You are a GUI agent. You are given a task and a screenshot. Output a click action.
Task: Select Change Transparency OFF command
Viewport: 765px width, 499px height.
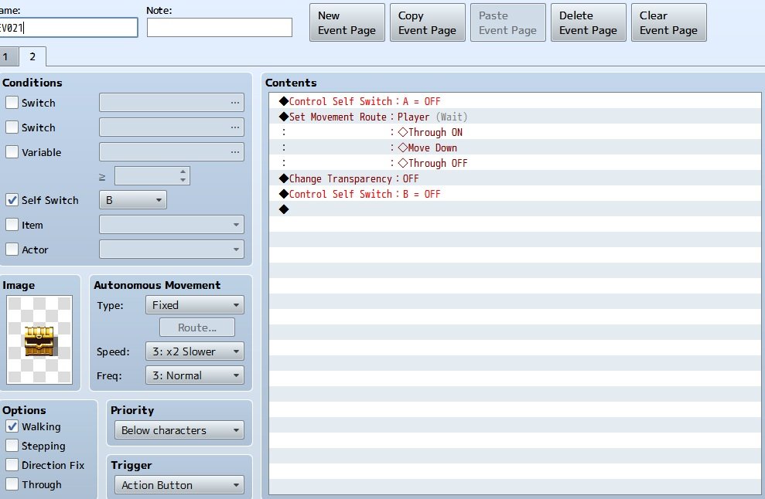click(514, 178)
